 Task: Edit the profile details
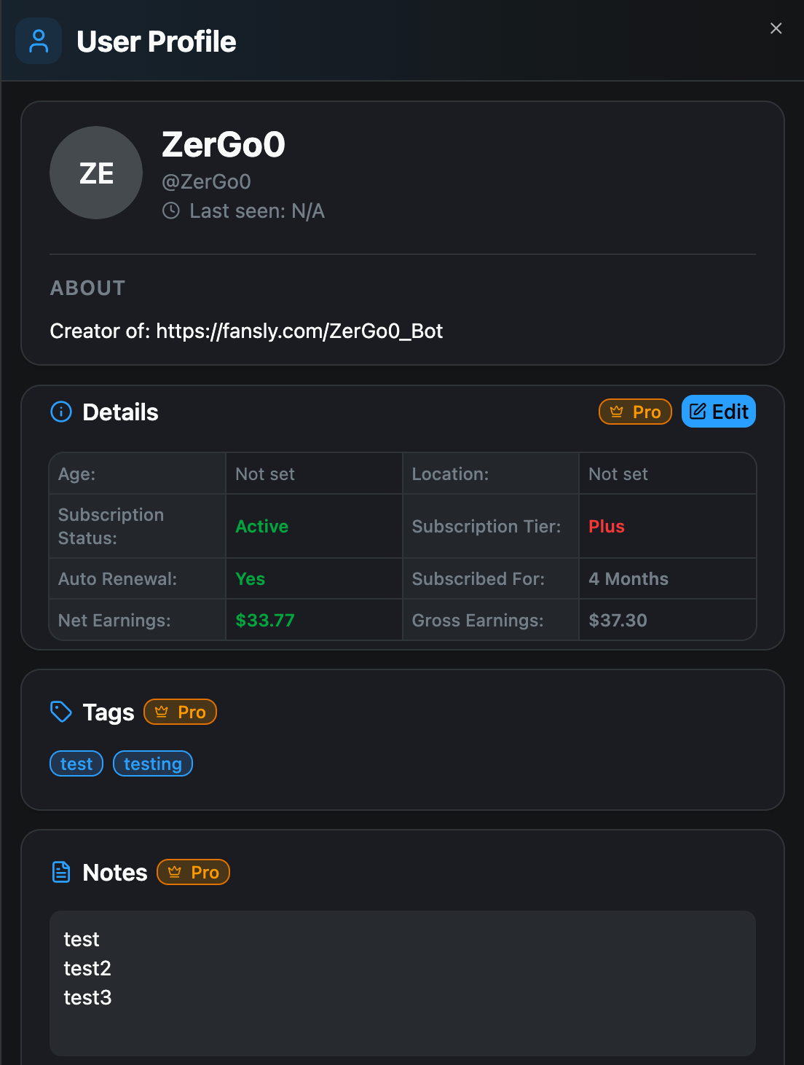tap(719, 412)
